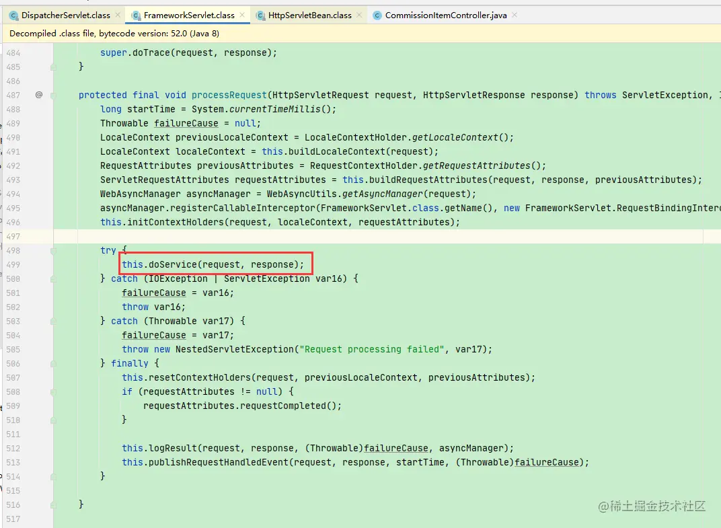Image resolution: width=721 pixels, height=528 pixels.
Task: Close the DispatcherServlet.class tab
Action: (118, 15)
